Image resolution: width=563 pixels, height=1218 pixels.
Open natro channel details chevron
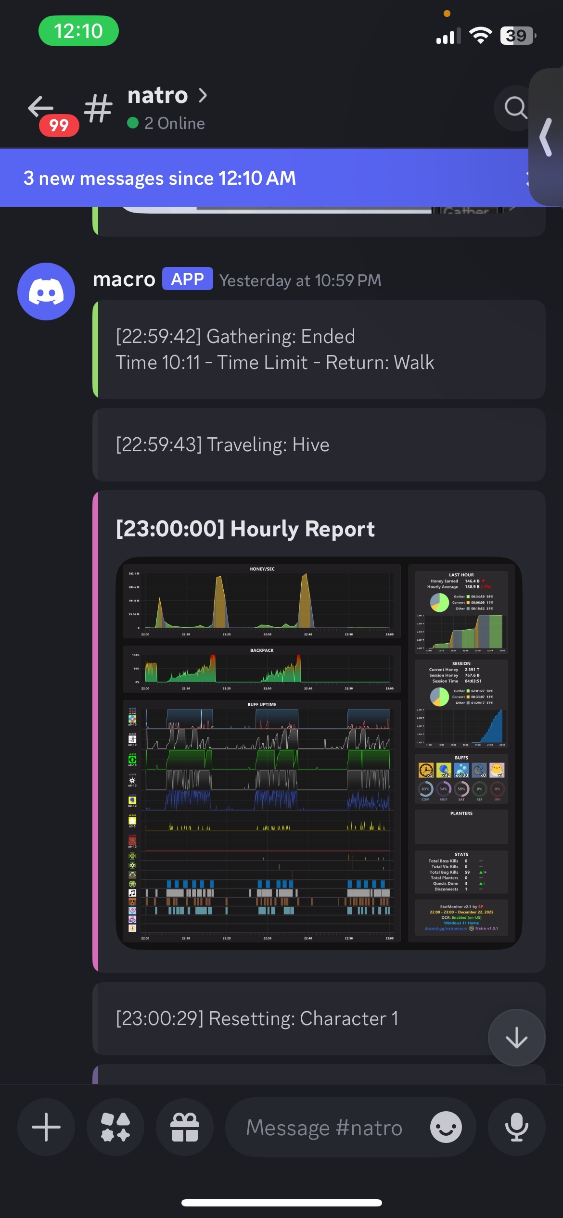click(203, 95)
